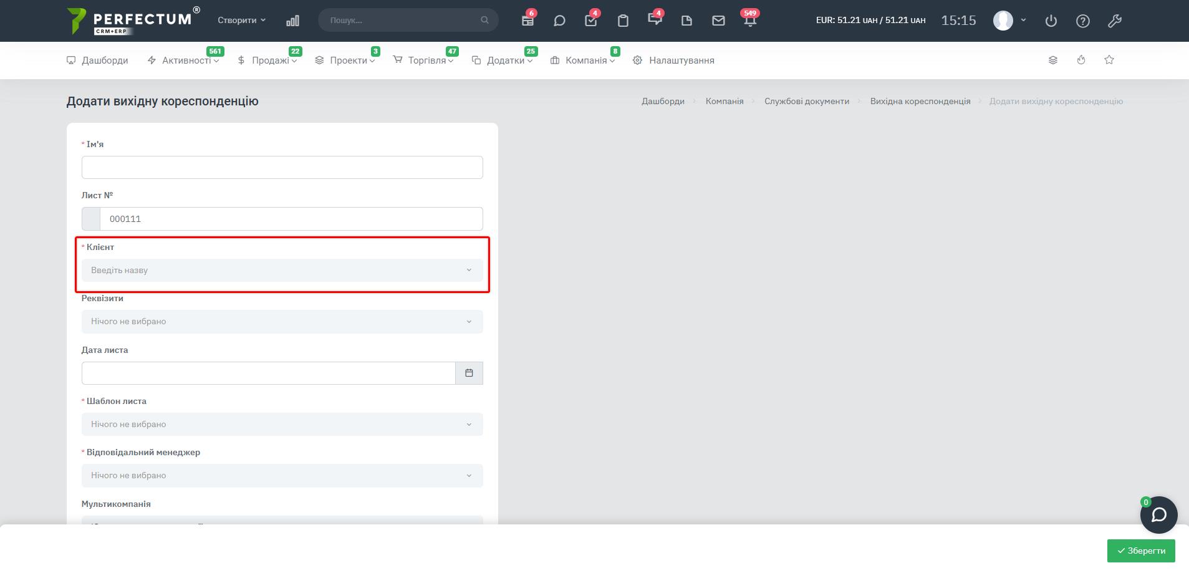
Task: Open notifications bell with 549 badge
Action: [x=750, y=21]
